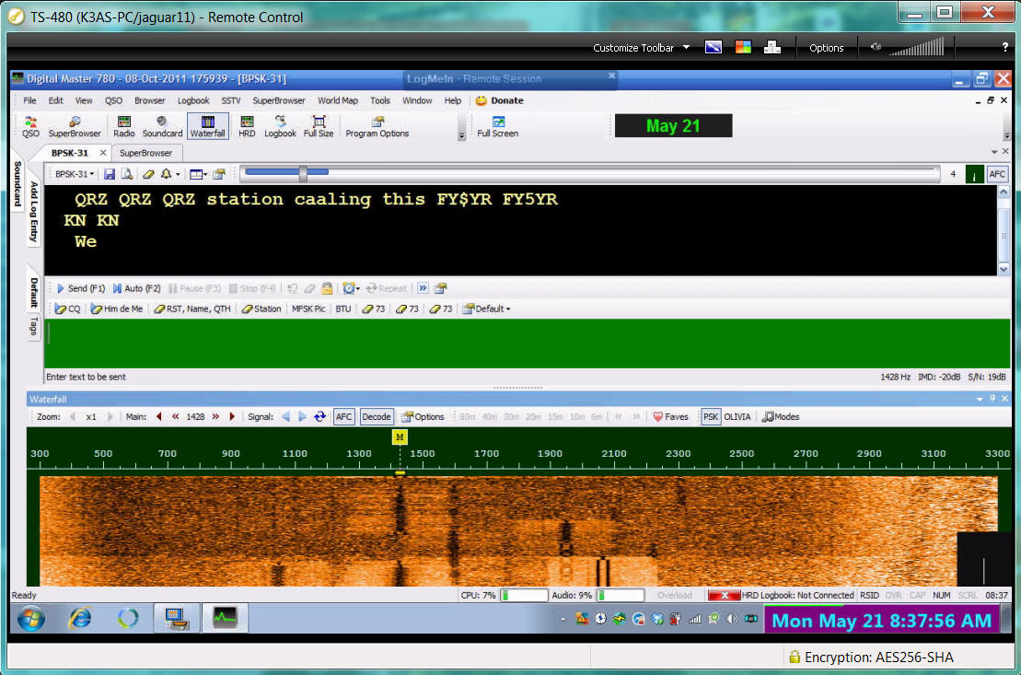The width and height of the screenshot is (1021, 675).
Task: Click Options in remote control bar
Action: click(x=827, y=48)
